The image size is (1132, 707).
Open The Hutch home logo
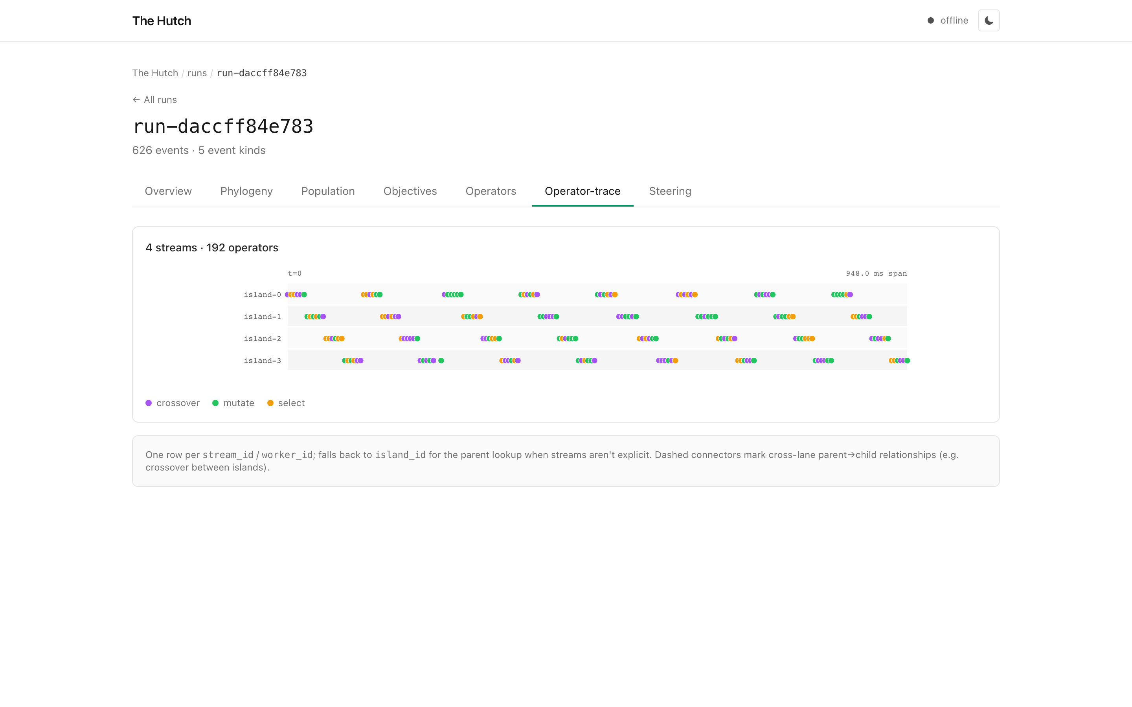point(162,20)
